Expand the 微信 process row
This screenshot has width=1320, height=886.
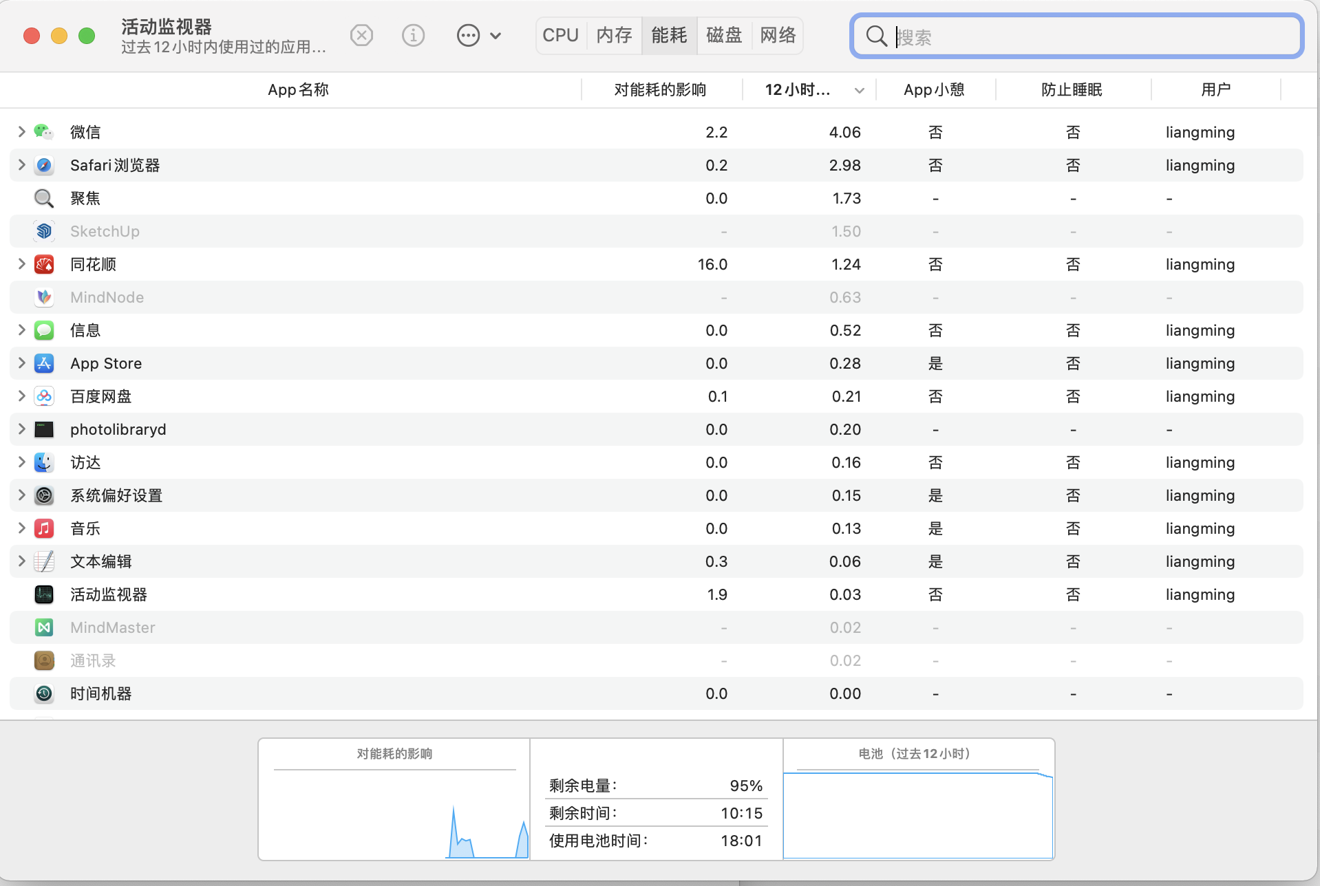21,132
